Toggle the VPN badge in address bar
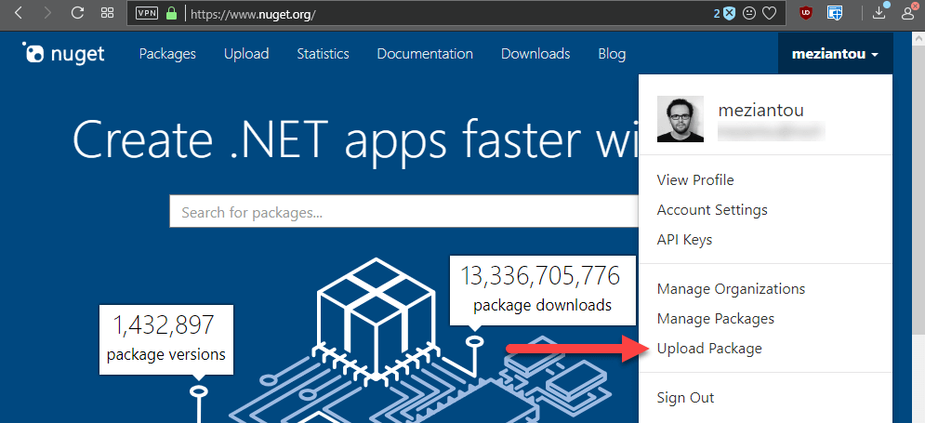The width and height of the screenshot is (925, 423). [147, 14]
